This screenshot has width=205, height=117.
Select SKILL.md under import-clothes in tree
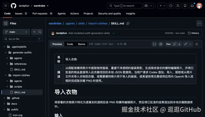pyautogui.click(x=23, y=92)
